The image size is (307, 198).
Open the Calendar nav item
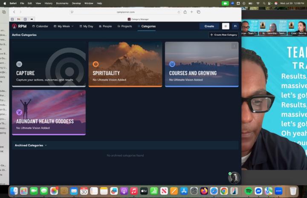(40, 26)
